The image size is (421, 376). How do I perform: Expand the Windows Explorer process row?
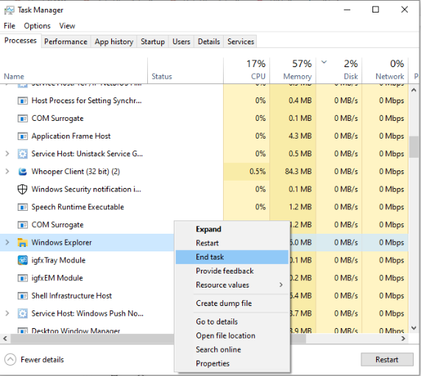[x=7, y=243]
